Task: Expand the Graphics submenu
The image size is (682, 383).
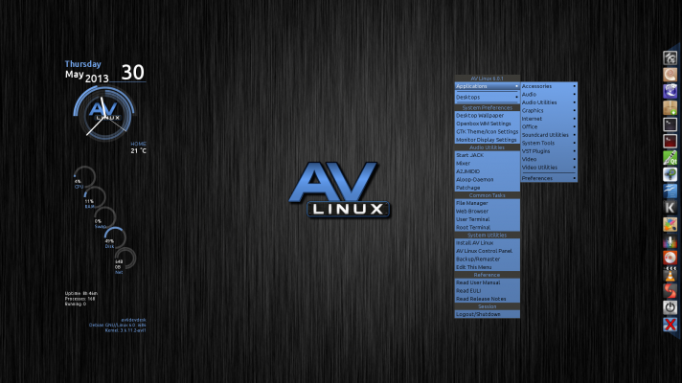Action: pos(549,110)
